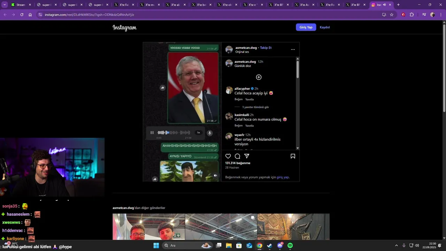This screenshot has width=446, height=251.
Task: Click the Windows search box Ara
Action: tap(187, 245)
